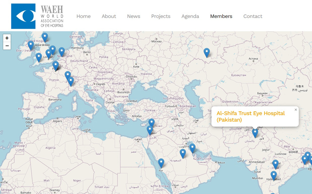Screen dimensions: 312x194
Task: Click the map marker in Russia
Action: coord(207,52)
